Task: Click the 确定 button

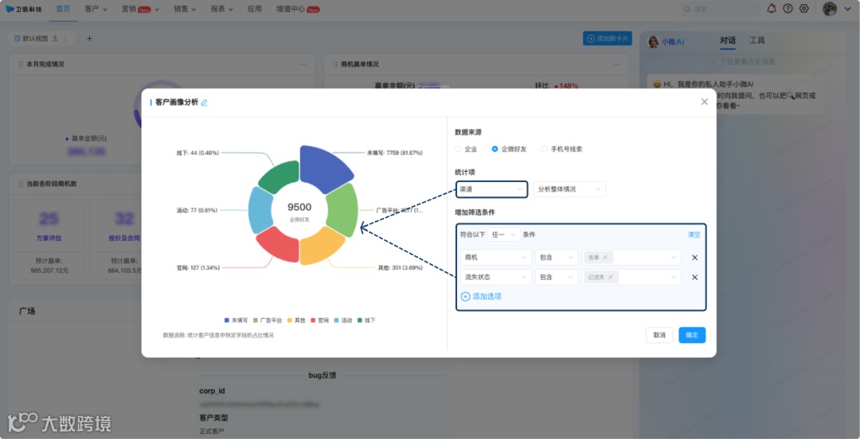Action: point(692,335)
